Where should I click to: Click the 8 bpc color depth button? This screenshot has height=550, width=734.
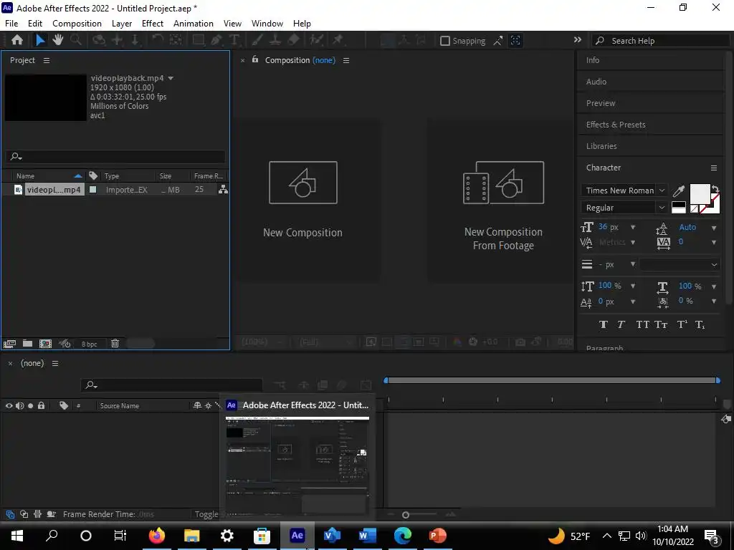pyautogui.click(x=90, y=344)
